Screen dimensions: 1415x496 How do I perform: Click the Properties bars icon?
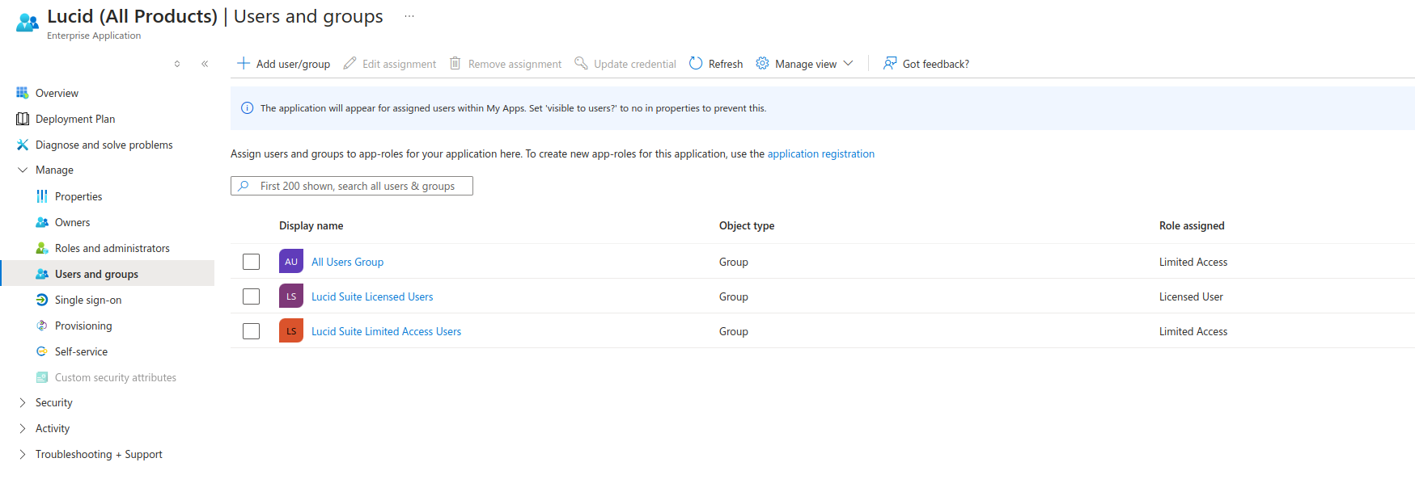pos(42,196)
